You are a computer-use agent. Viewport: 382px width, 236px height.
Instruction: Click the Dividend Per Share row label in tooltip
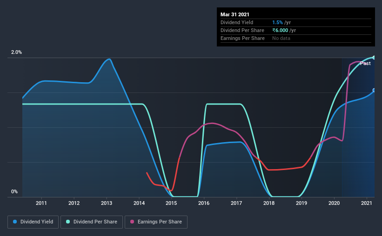coord(242,30)
